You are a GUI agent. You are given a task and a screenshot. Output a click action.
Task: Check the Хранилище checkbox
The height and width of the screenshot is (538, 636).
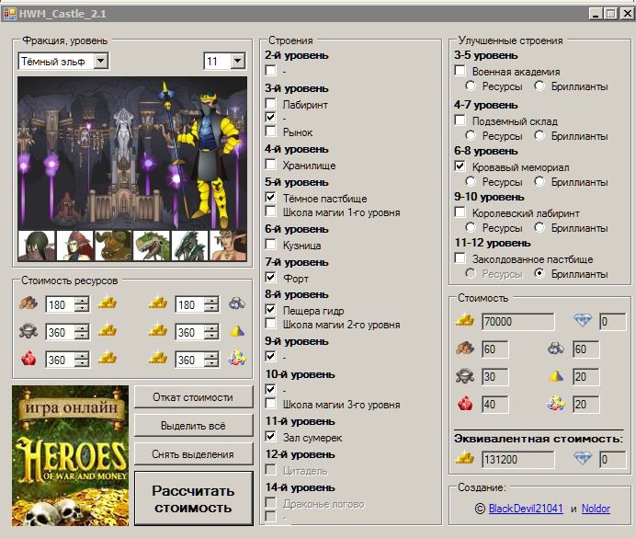point(270,165)
